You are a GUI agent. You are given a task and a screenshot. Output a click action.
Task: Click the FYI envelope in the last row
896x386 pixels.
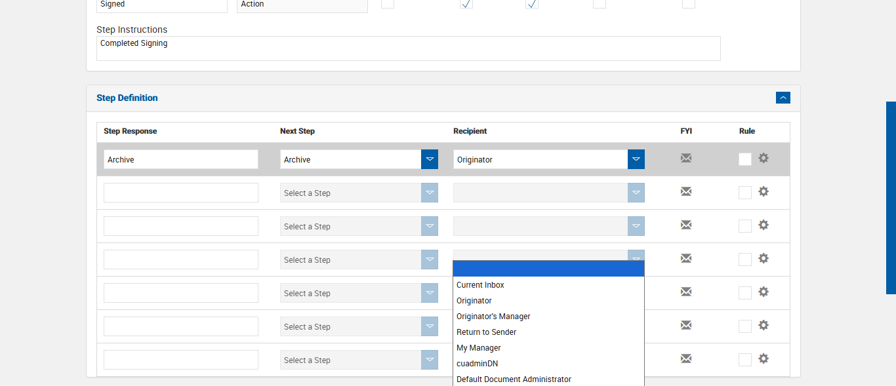click(686, 358)
